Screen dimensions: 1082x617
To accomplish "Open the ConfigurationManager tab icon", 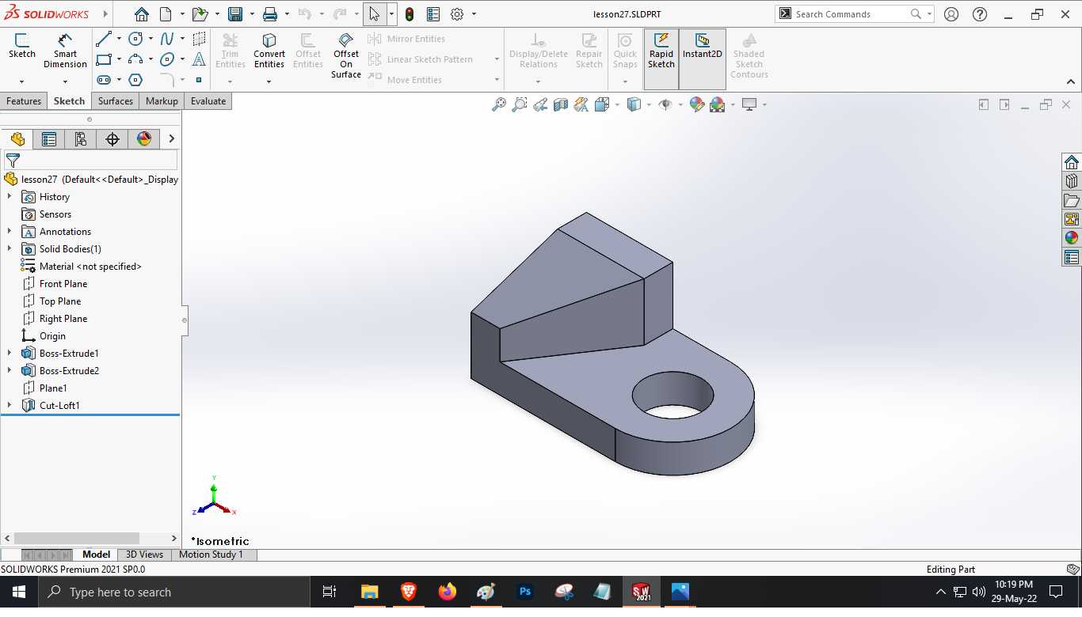I will (x=81, y=139).
